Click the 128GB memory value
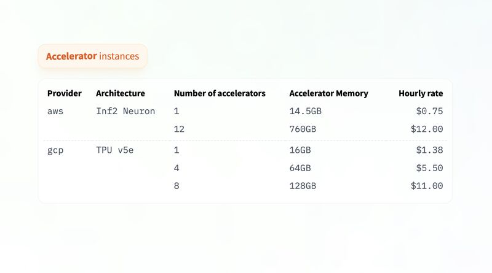 point(303,186)
